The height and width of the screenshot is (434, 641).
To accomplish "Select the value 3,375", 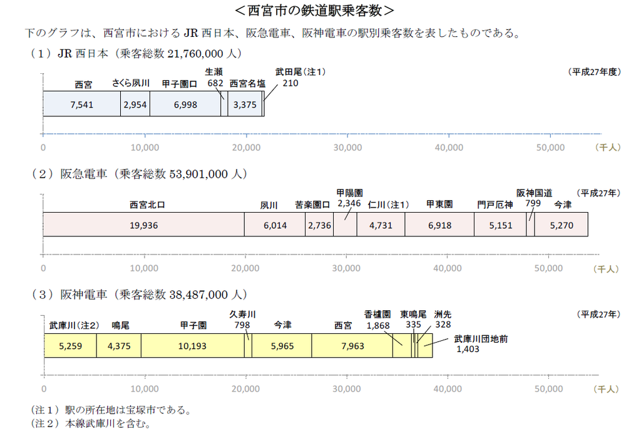I will click(245, 104).
